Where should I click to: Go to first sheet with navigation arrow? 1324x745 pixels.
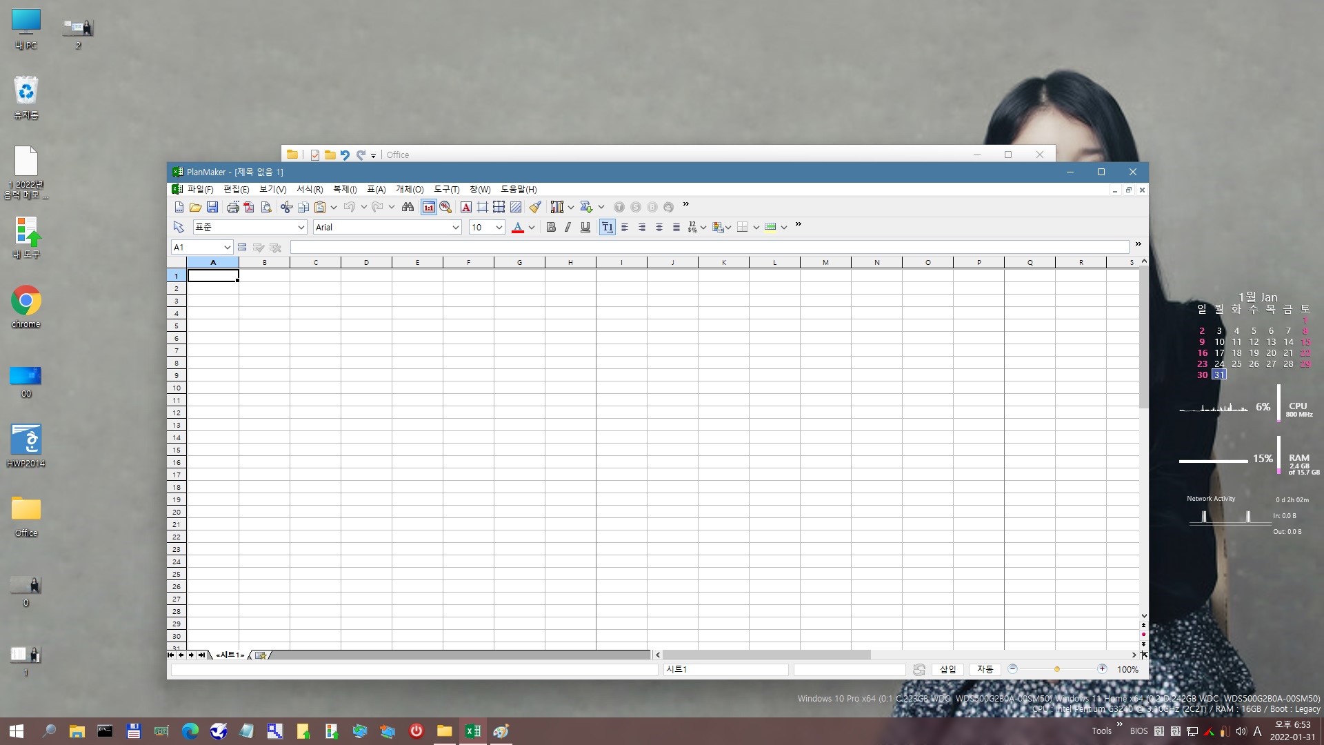171,655
